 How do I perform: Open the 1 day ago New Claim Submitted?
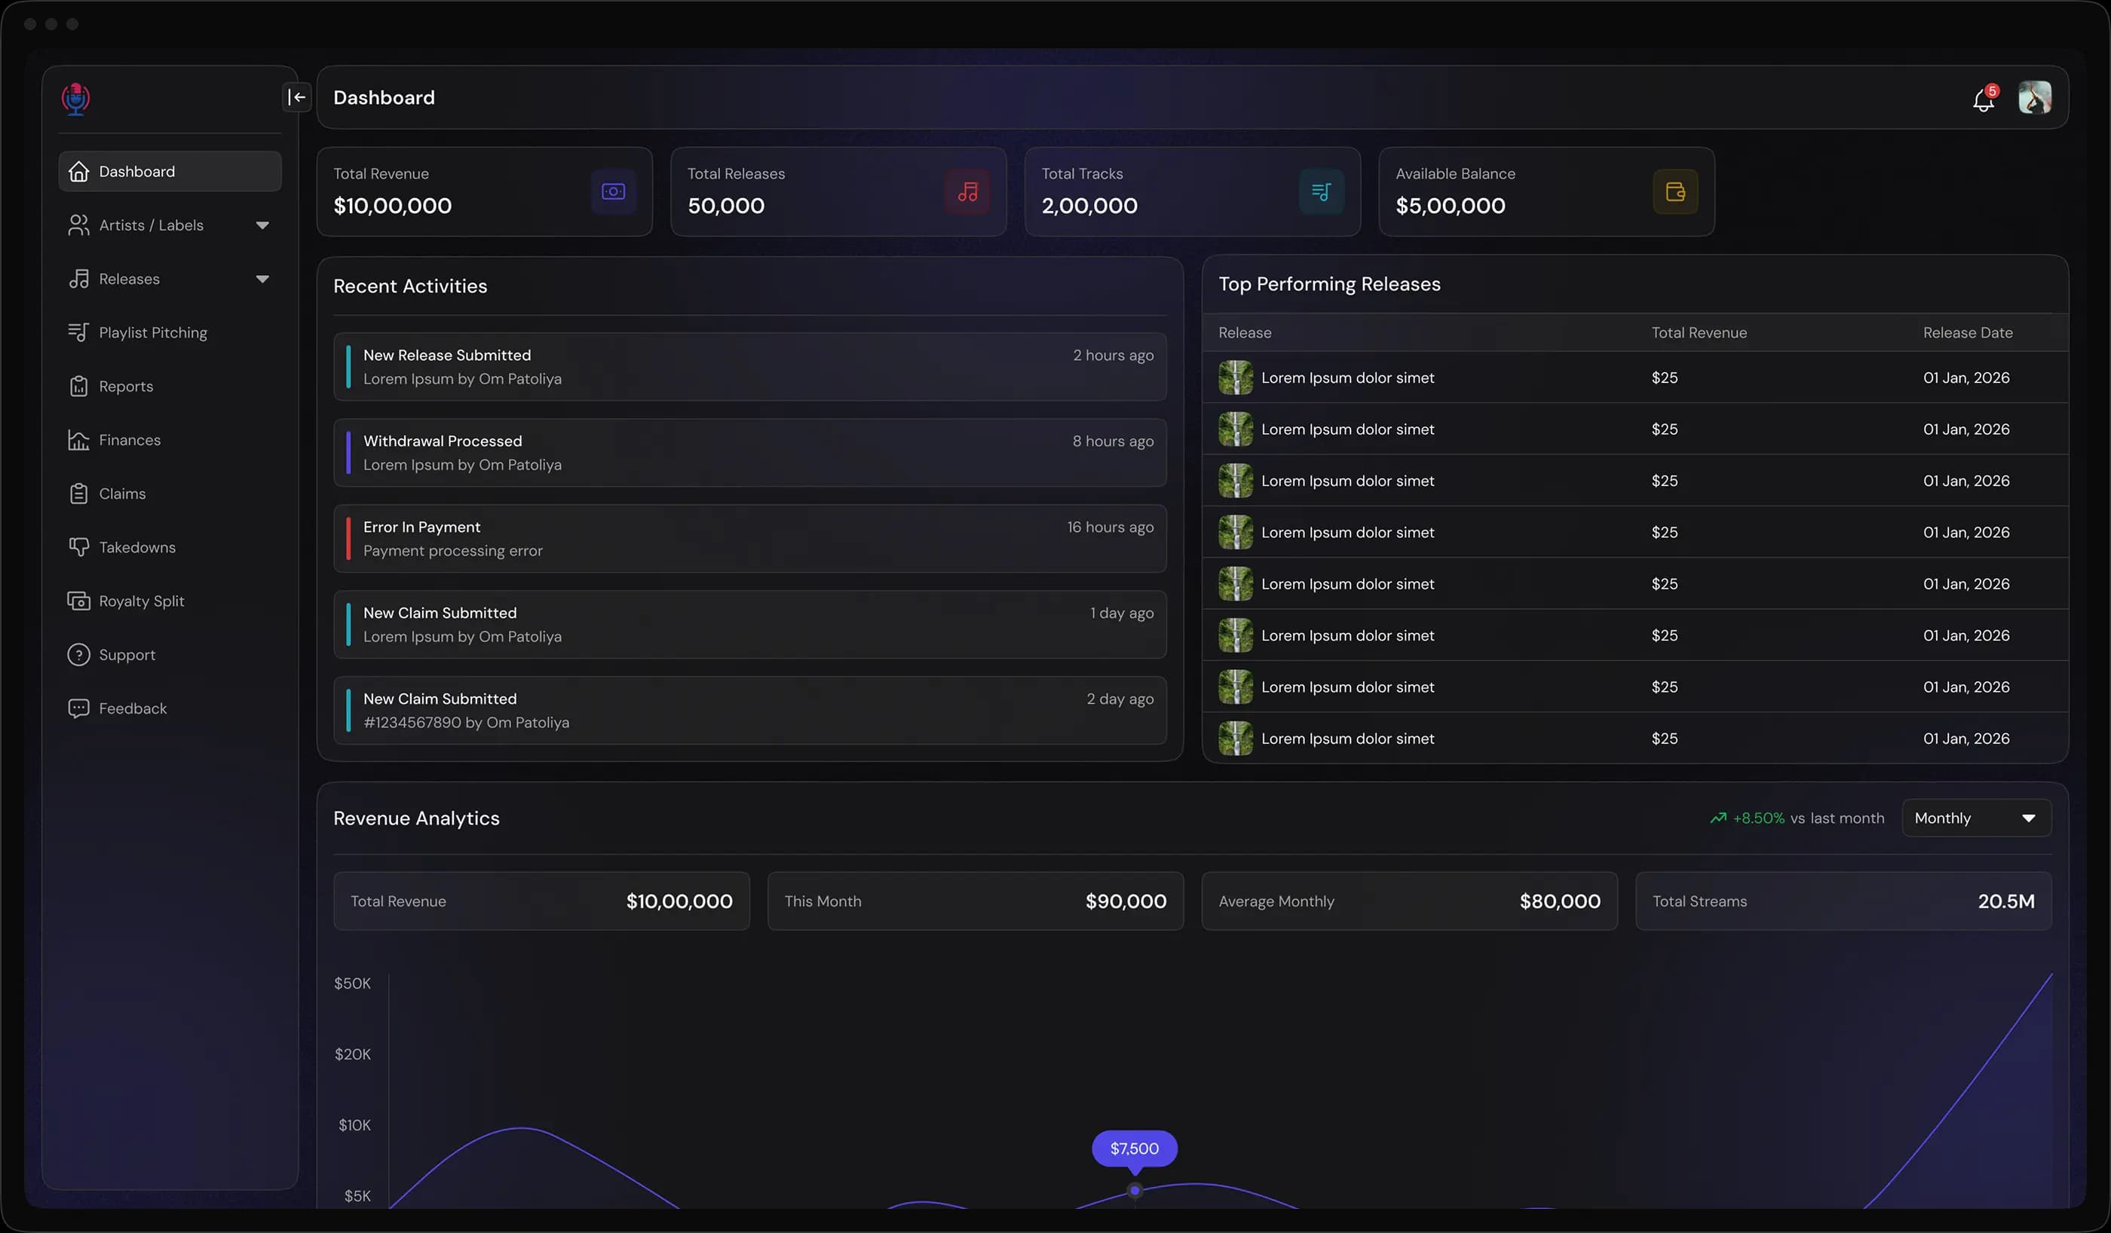click(x=749, y=625)
